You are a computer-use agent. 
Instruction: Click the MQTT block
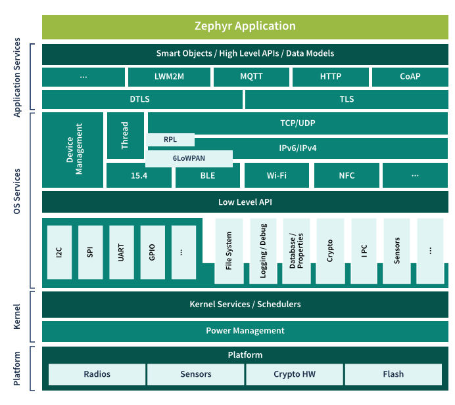pos(251,77)
